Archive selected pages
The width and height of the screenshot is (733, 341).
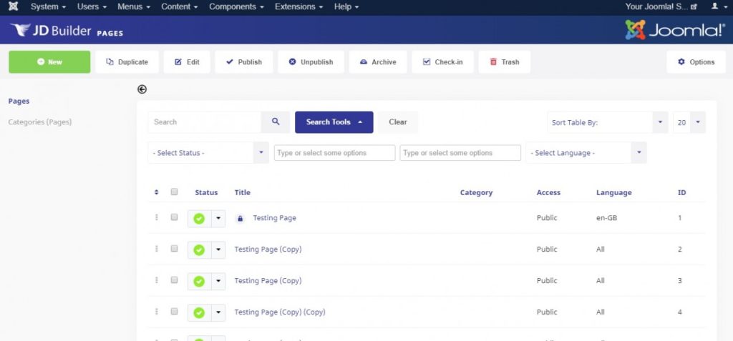[378, 62]
